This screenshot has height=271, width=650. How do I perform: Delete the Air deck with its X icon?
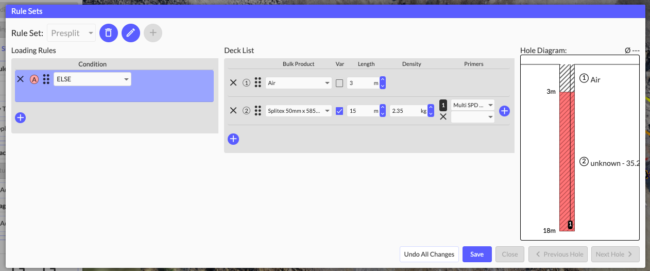(233, 82)
